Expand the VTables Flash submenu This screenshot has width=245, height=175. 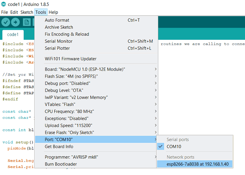[96, 104]
